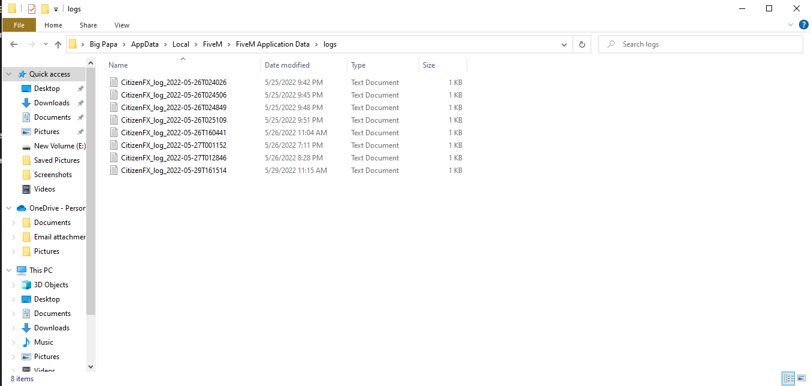Screen dimensions: 811x386
Task: Open Documents under This PC
Action: coord(52,314)
